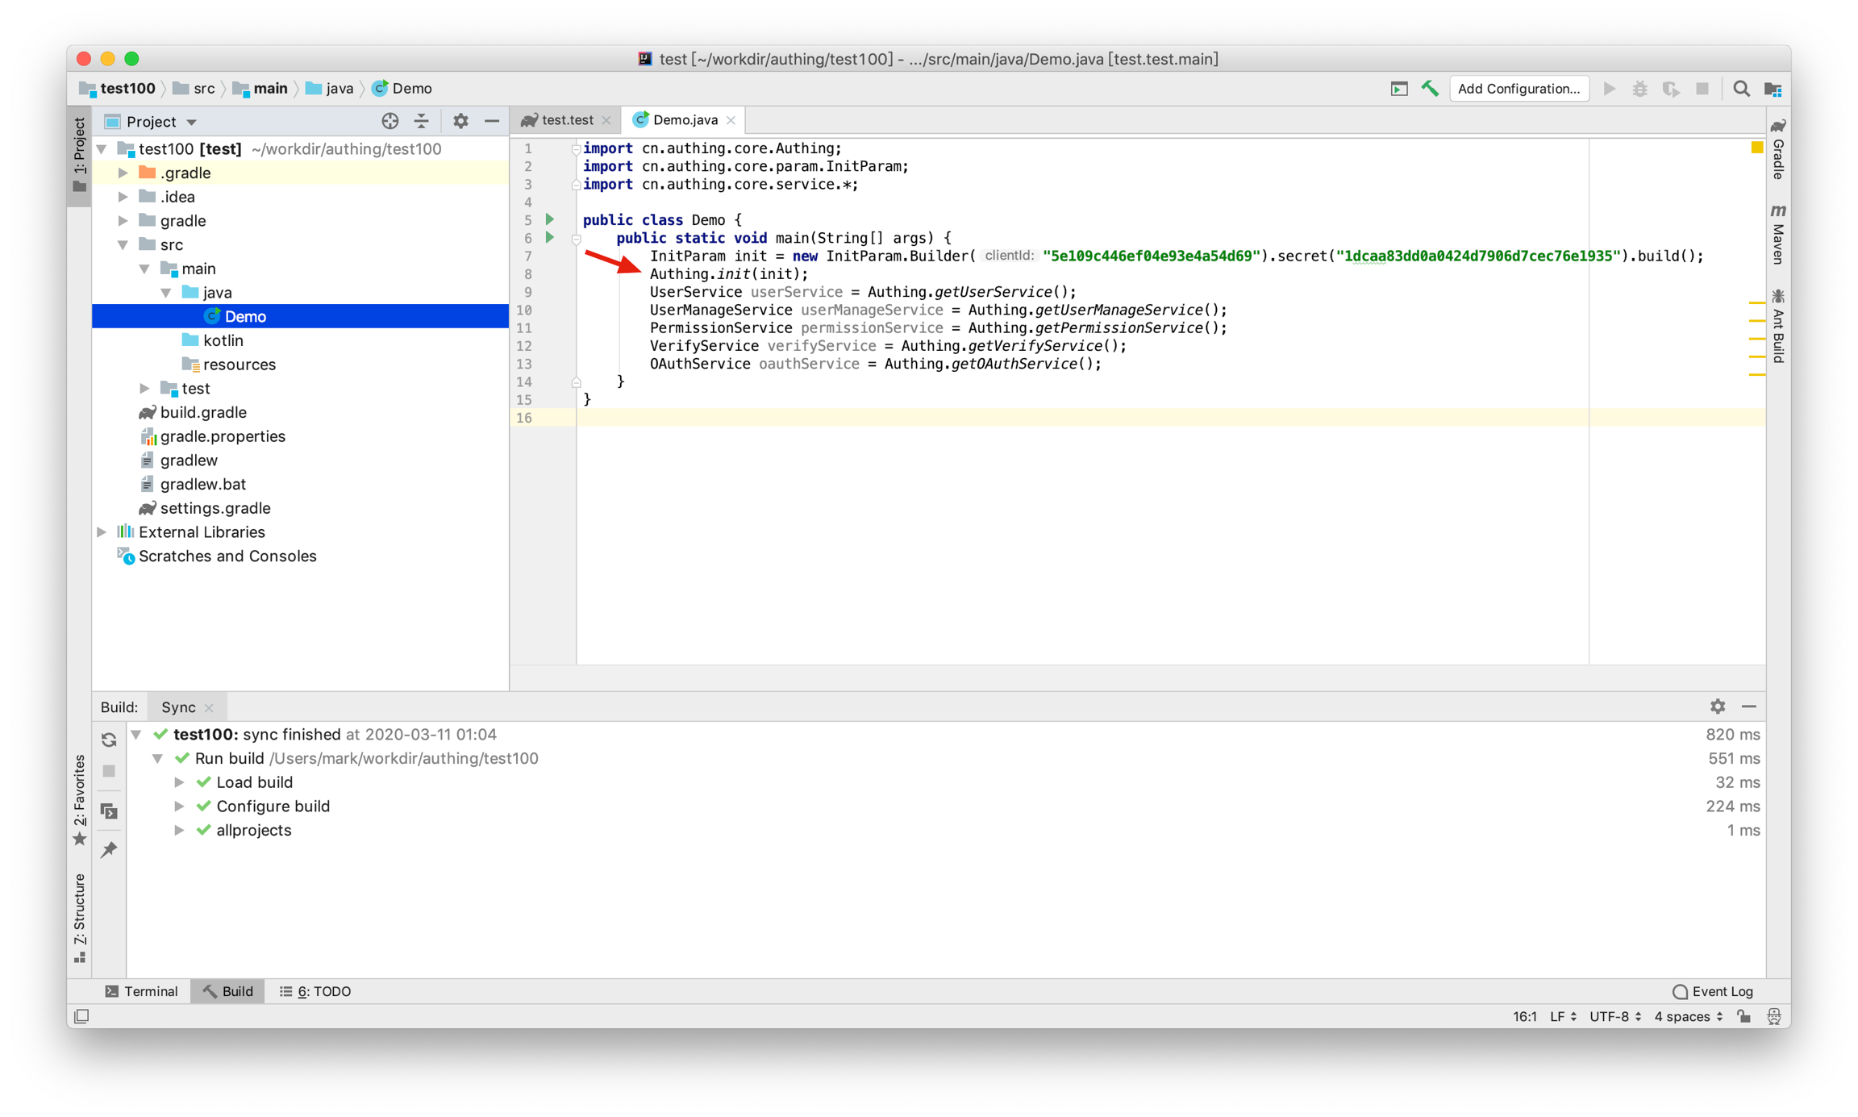Click the Build panel settings gear

(x=1718, y=706)
